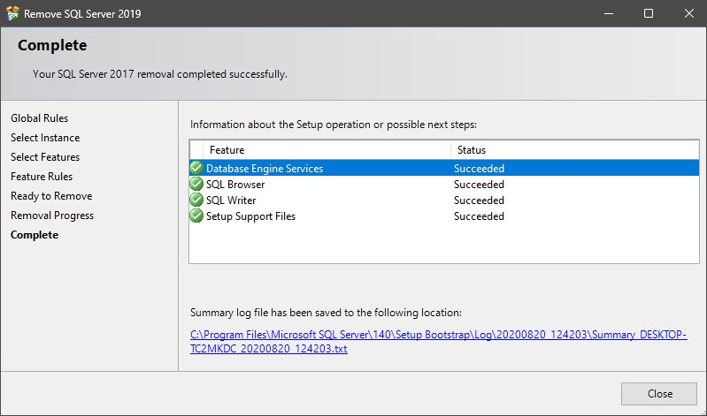Click the SQL Server setup title bar icon
The image size is (707, 416).
(x=12, y=13)
